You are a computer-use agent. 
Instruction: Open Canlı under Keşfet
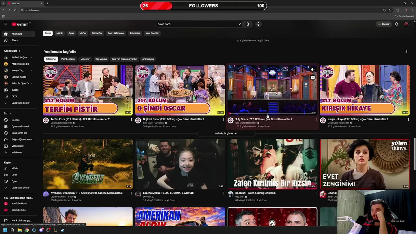(x=19, y=175)
